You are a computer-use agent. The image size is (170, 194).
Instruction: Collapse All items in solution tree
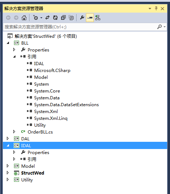click(63, 18)
